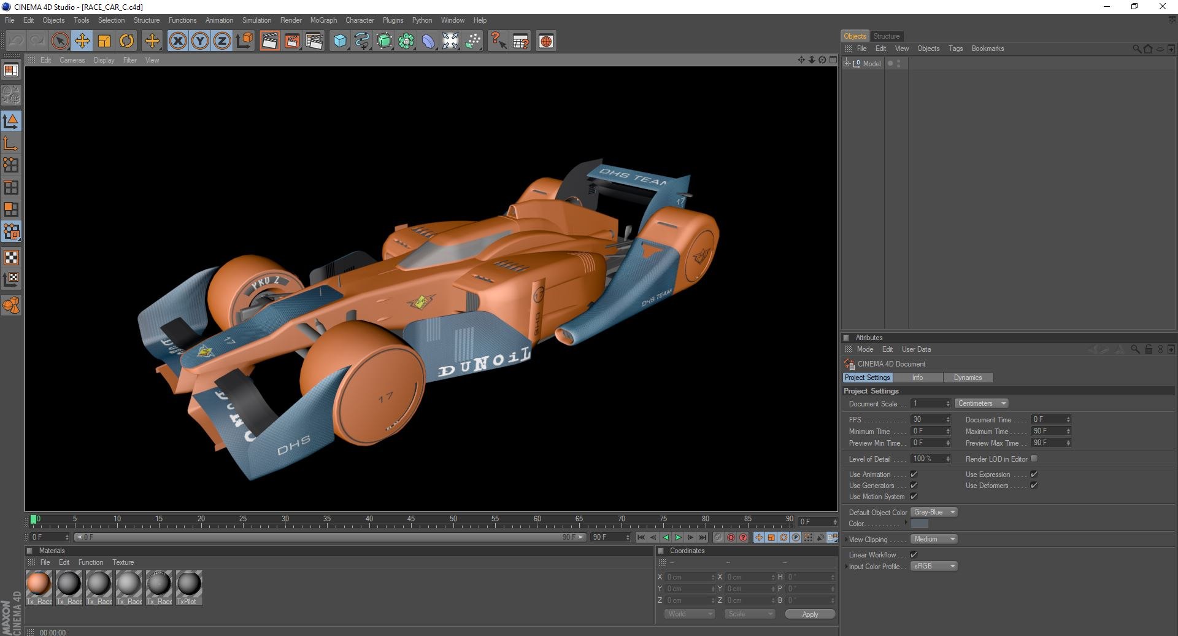
Task: Open Input Color Profile sRGB dropdown
Action: pyautogui.click(x=934, y=566)
